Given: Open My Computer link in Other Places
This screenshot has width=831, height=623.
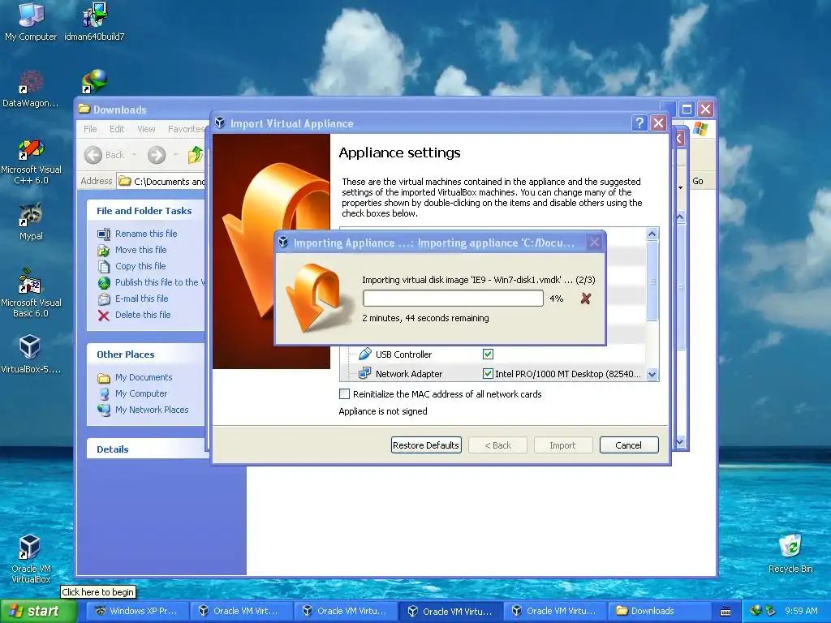Looking at the screenshot, I should pyautogui.click(x=141, y=393).
